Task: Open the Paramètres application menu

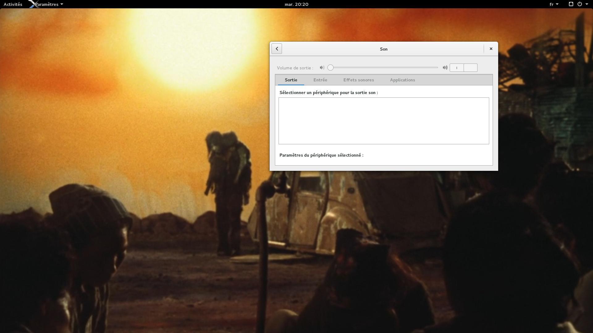Action: pos(48,4)
